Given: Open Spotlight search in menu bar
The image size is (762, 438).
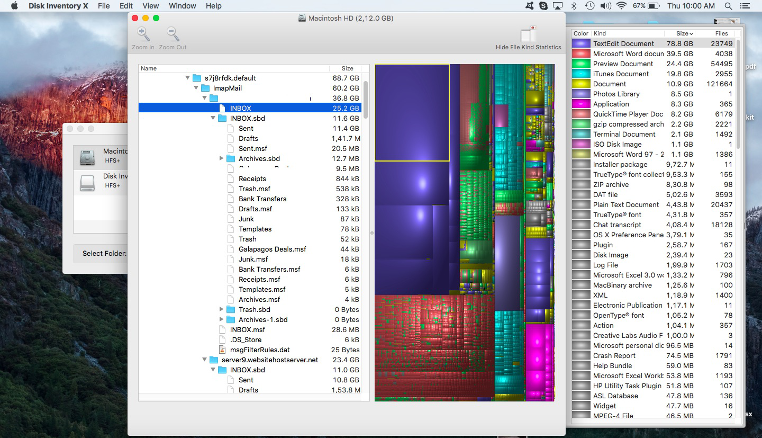Looking at the screenshot, I should coord(729,6).
